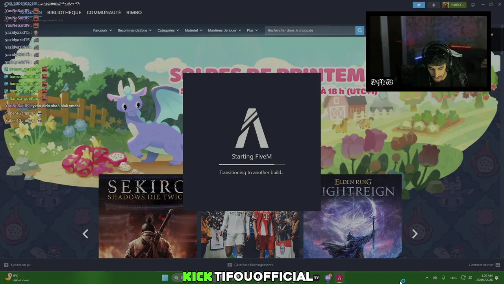
Task: Expand the Recommandations store menu
Action: pos(134,30)
